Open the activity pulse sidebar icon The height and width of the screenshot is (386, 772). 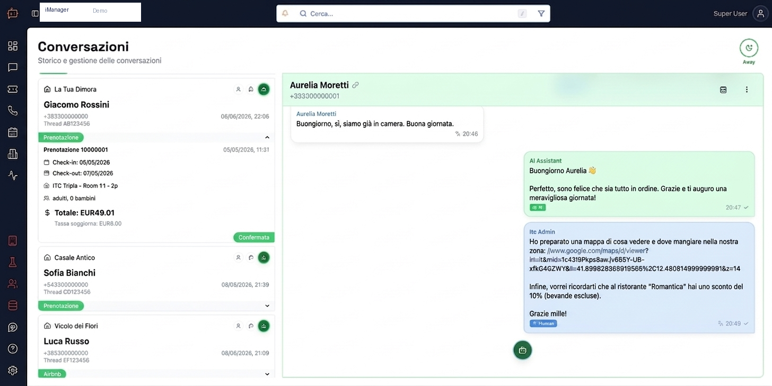(x=13, y=175)
